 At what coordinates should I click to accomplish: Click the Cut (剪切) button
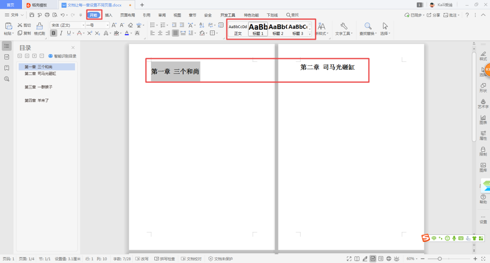pyautogui.click(x=24, y=25)
